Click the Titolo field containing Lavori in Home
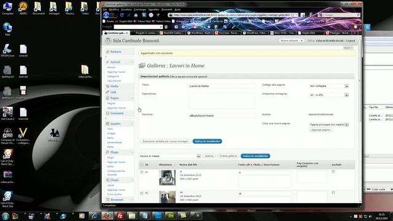This screenshot has width=393, height=221. 222,86
